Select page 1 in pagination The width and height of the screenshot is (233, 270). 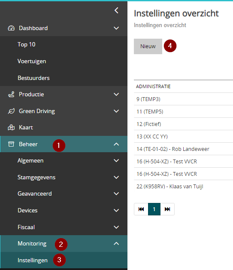point(154,209)
